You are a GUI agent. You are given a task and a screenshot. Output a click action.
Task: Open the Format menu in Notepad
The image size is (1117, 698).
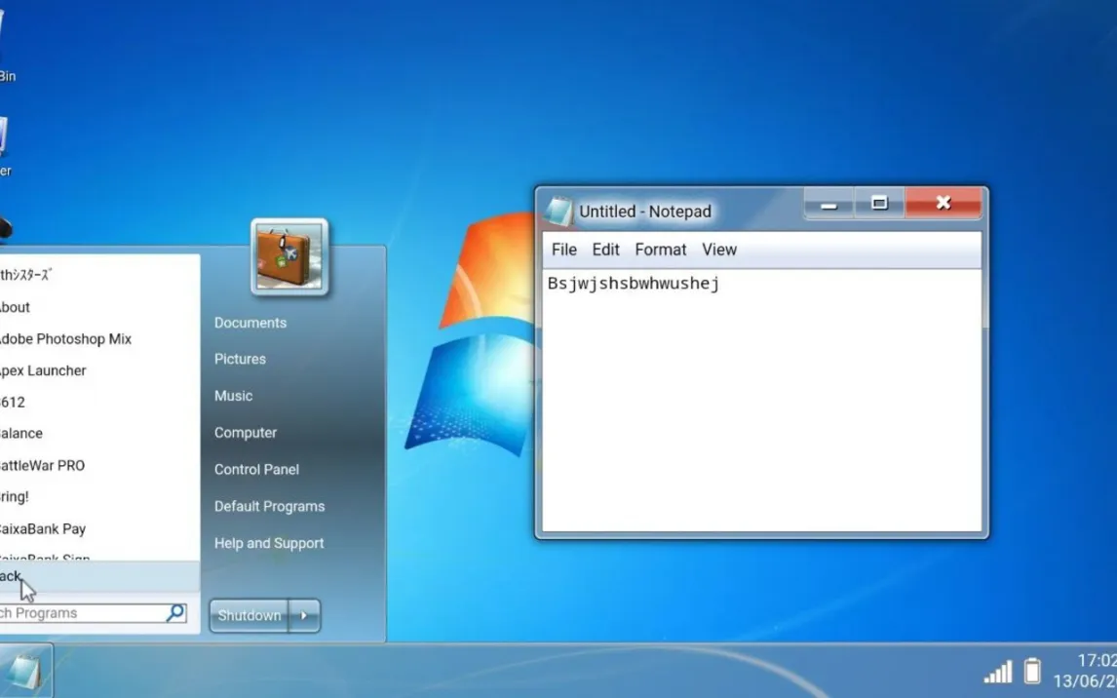(x=660, y=250)
